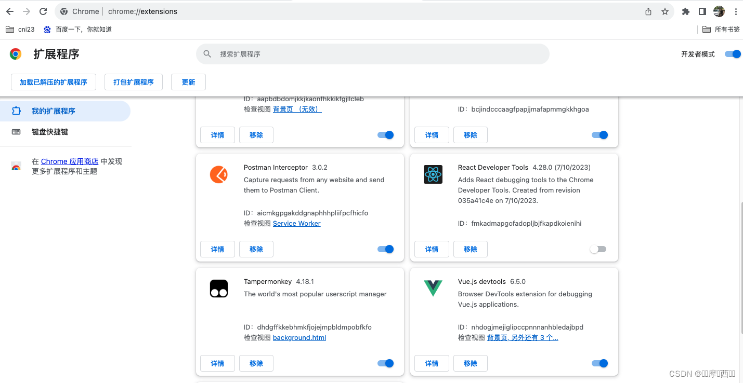Open the Service Worker link
Image resolution: width=743 pixels, height=383 pixels.
tap(297, 223)
